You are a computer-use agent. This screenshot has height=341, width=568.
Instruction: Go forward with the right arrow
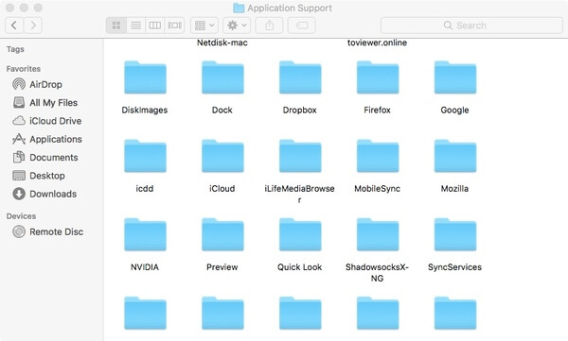[33, 26]
